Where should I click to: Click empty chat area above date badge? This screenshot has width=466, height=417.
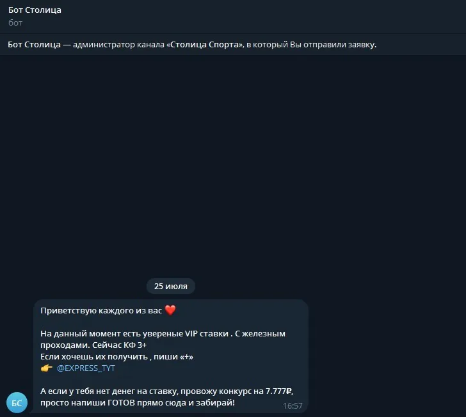tap(233, 166)
